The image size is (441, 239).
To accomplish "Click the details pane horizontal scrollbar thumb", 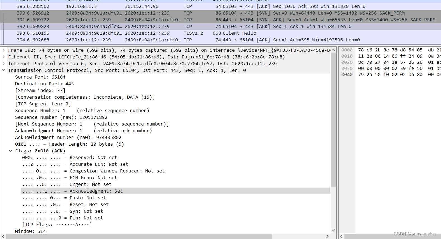I will point(139,236).
